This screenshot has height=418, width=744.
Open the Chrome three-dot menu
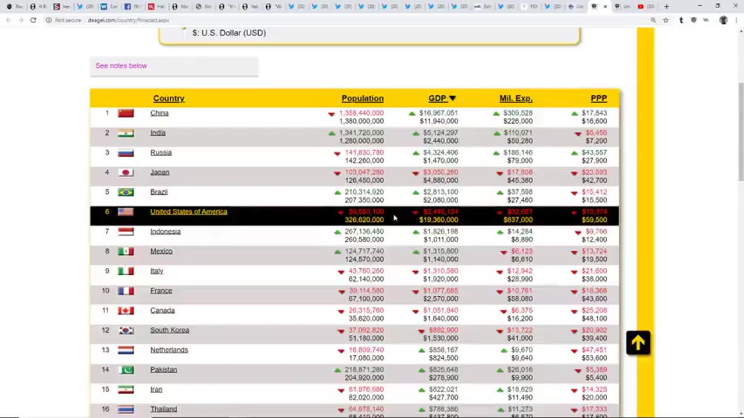click(735, 20)
